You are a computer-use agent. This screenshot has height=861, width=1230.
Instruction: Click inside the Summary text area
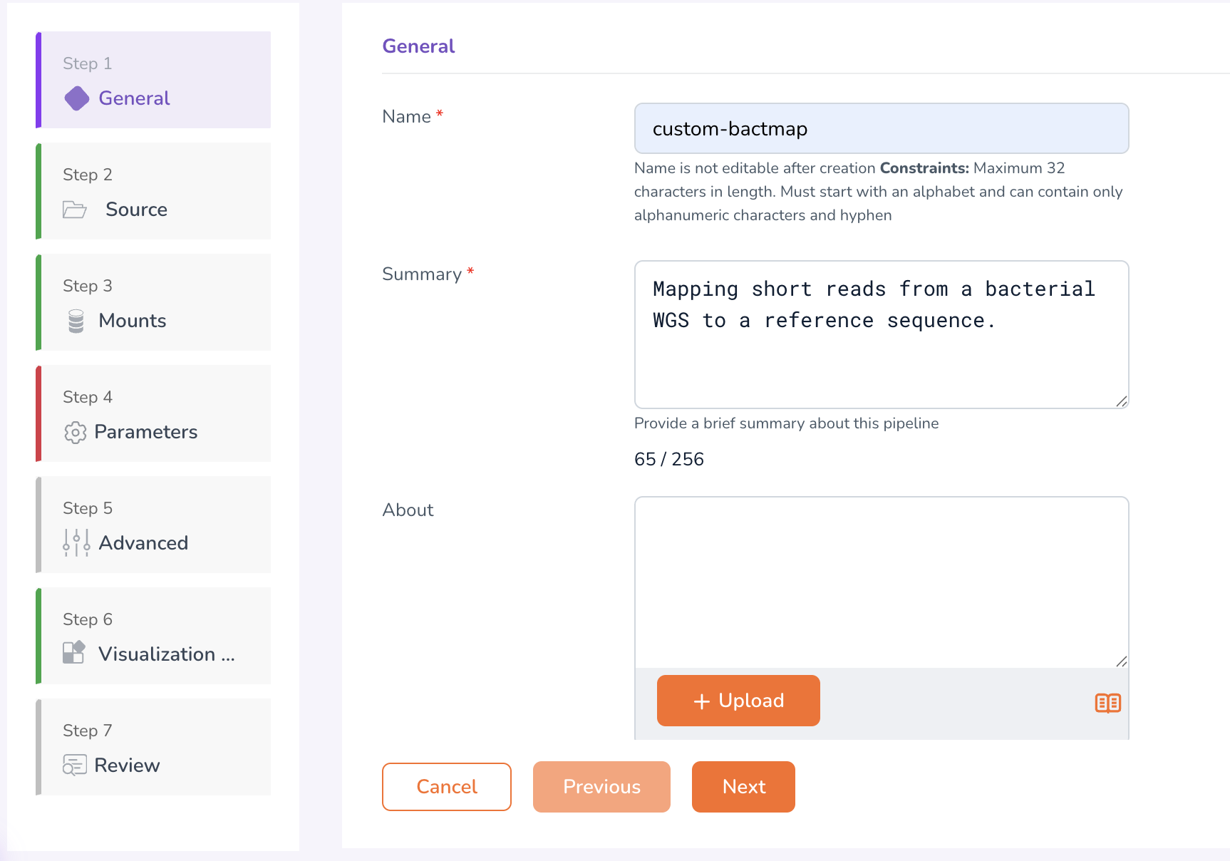coord(881,356)
